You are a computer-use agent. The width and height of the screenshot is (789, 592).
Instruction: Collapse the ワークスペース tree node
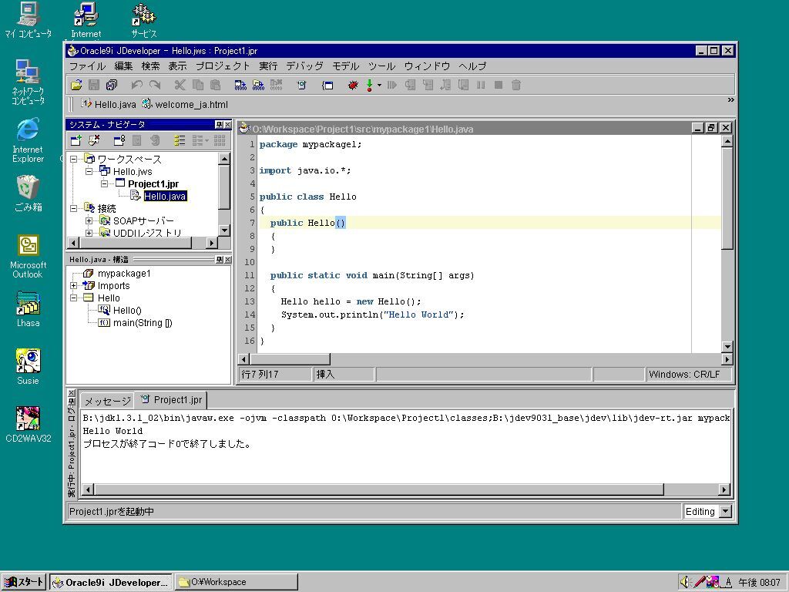click(x=73, y=159)
